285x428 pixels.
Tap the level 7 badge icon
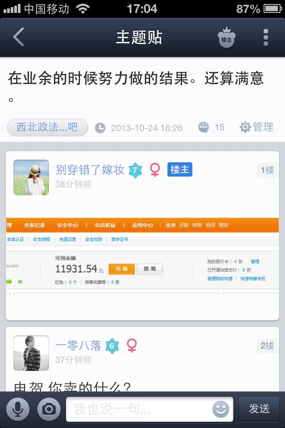pyautogui.click(x=135, y=170)
